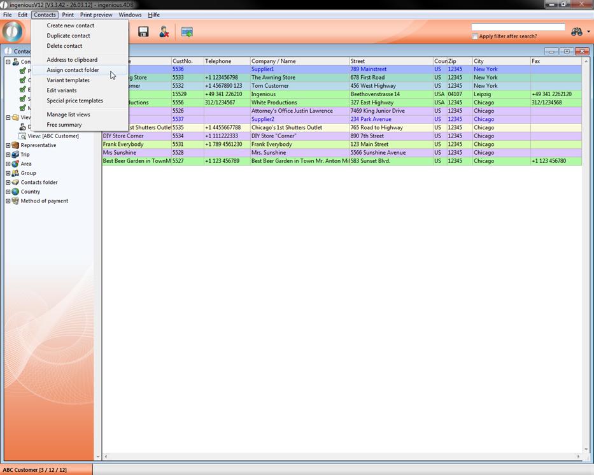Screen dimensions: 594x475
Task: Open the dropdown arrow beside the binoculars
Action: (588, 32)
